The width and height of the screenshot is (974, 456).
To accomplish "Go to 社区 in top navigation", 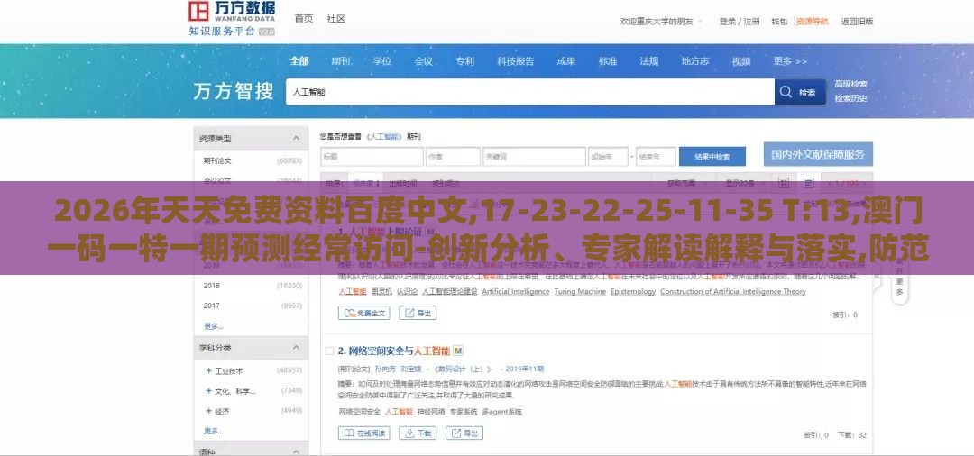I will [x=336, y=19].
